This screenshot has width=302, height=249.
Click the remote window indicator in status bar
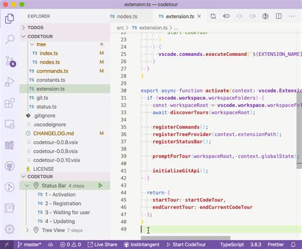tap(7, 245)
